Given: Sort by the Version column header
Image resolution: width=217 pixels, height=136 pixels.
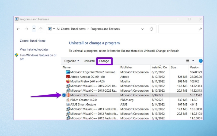Looking at the screenshot, I should (x=194, y=67).
